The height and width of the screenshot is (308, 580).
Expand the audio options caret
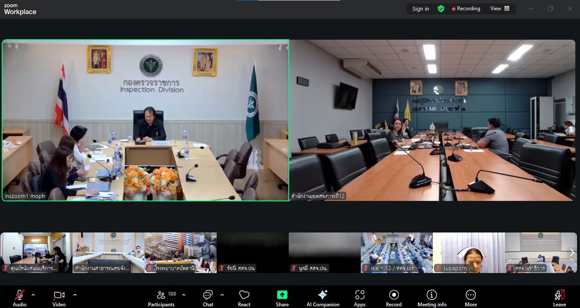(x=33, y=295)
